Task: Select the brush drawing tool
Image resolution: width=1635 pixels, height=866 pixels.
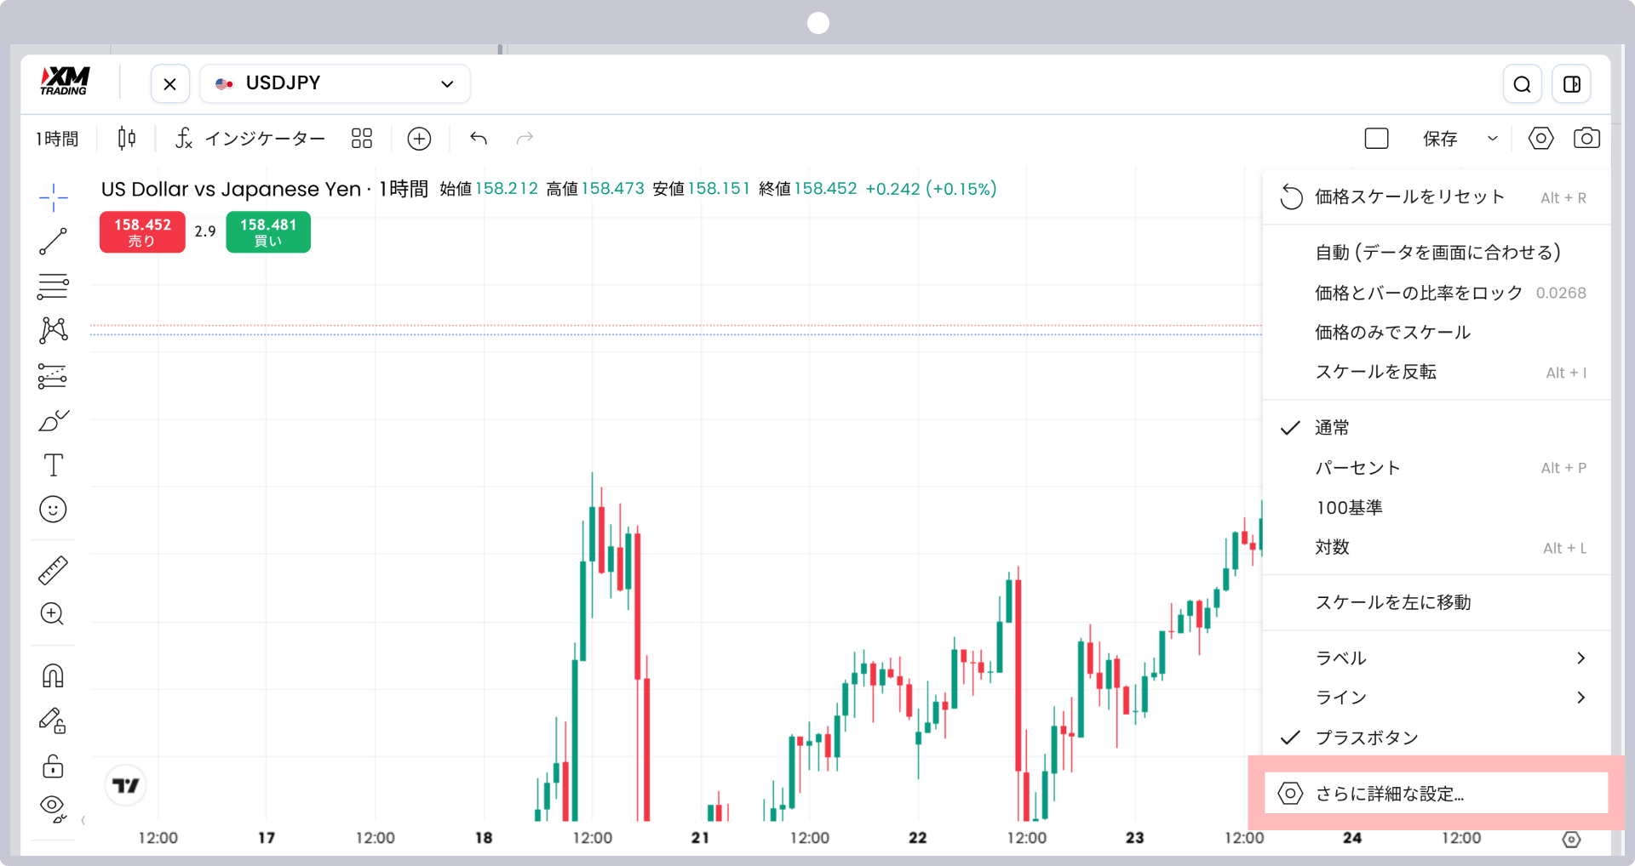Action: point(53,420)
